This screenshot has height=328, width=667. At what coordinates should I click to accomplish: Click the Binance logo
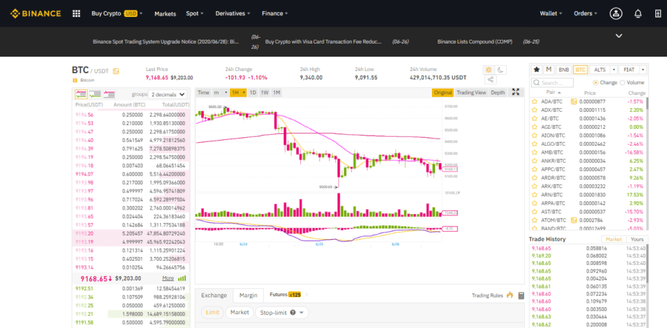coord(36,13)
